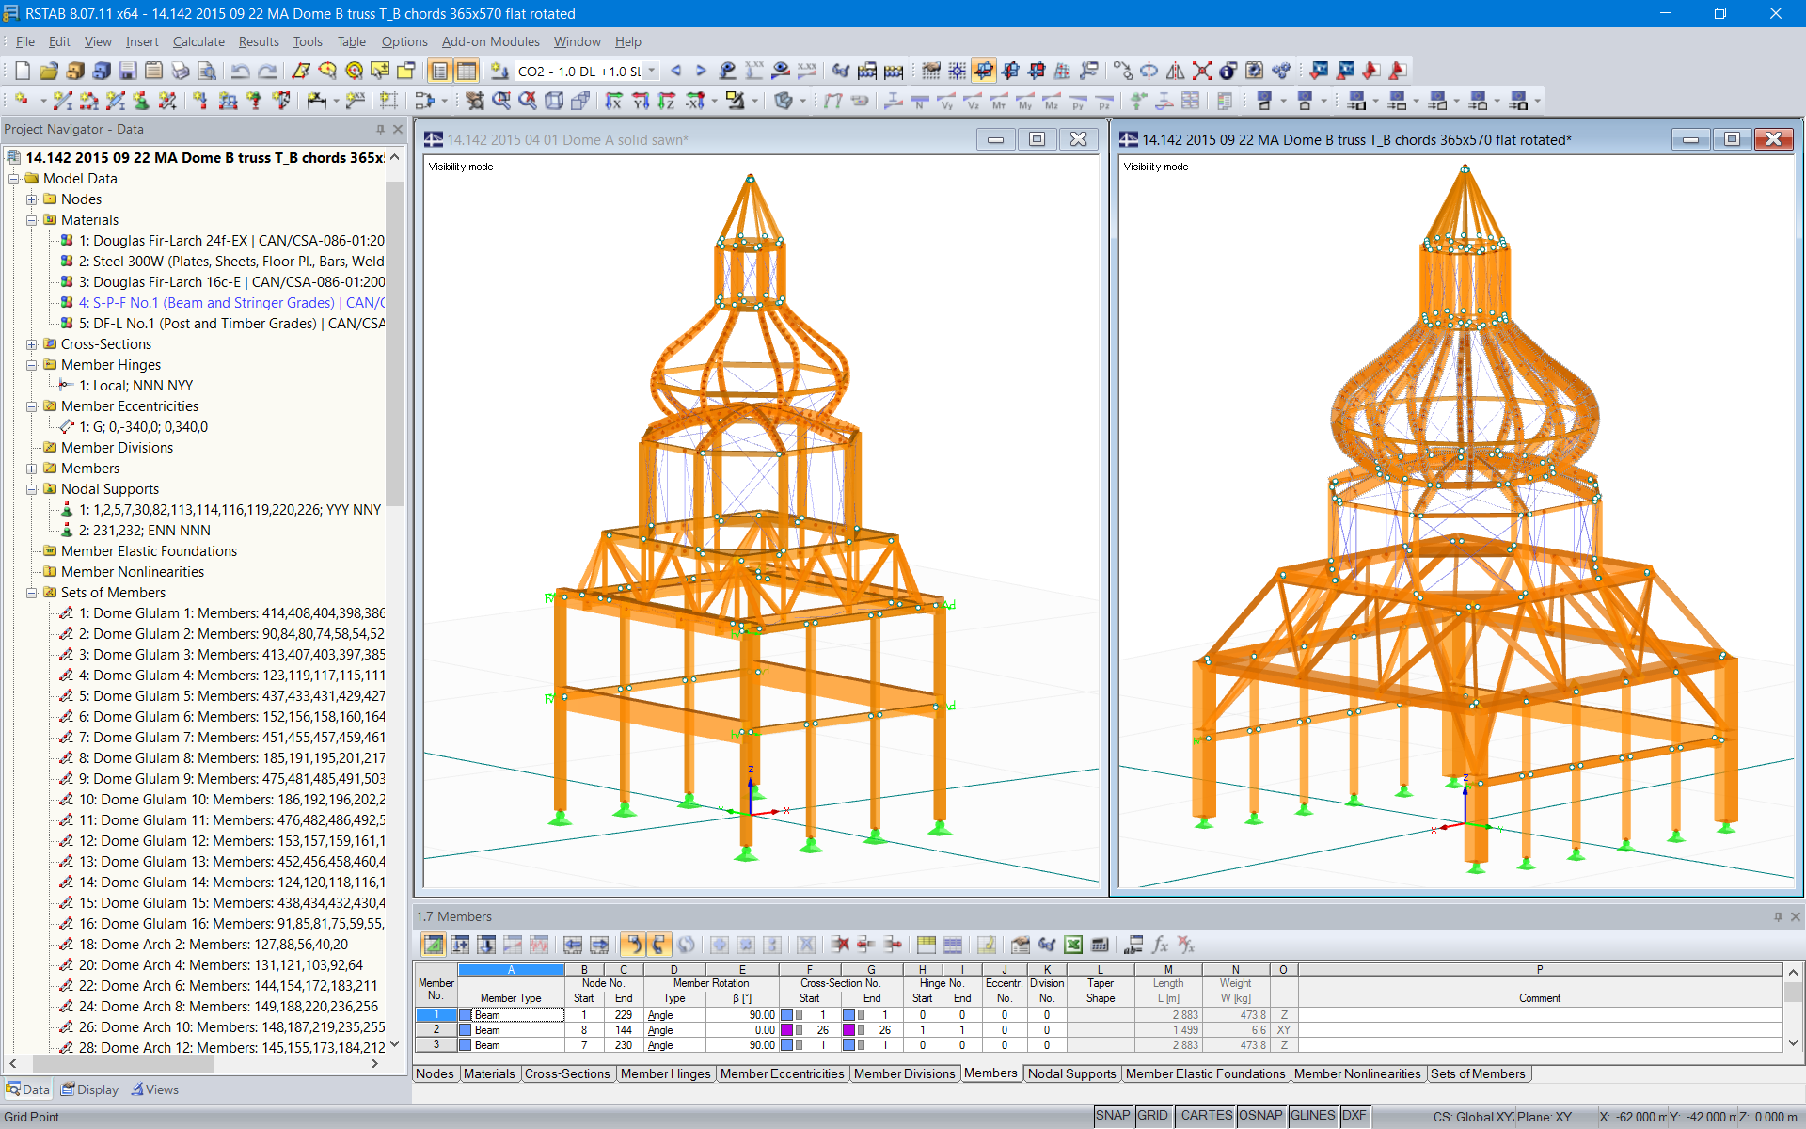The height and width of the screenshot is (1129, 1806).
Task: Switch to the Nodal Supports tab
Action: click(1072, 1073)
